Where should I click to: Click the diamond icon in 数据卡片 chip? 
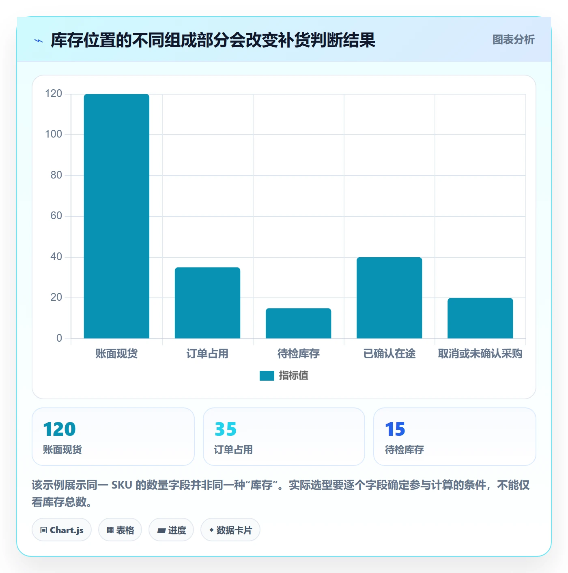211,530
